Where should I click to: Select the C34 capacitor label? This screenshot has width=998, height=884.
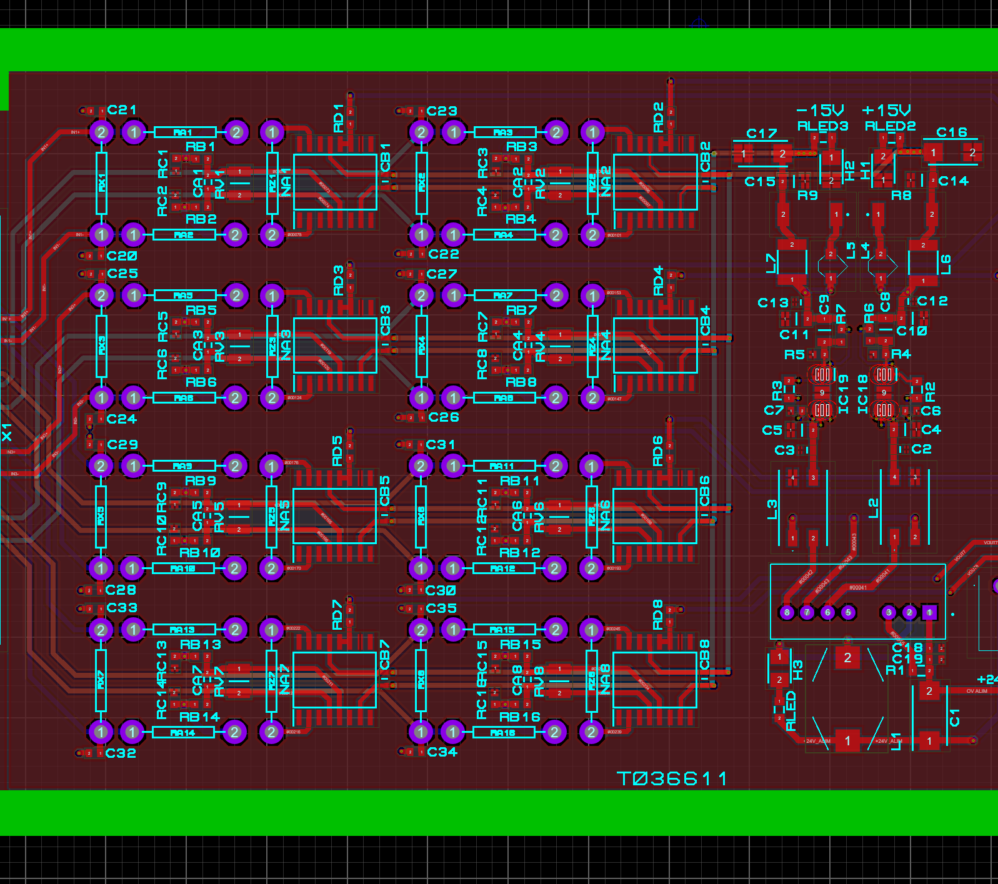tap(442, 752)
